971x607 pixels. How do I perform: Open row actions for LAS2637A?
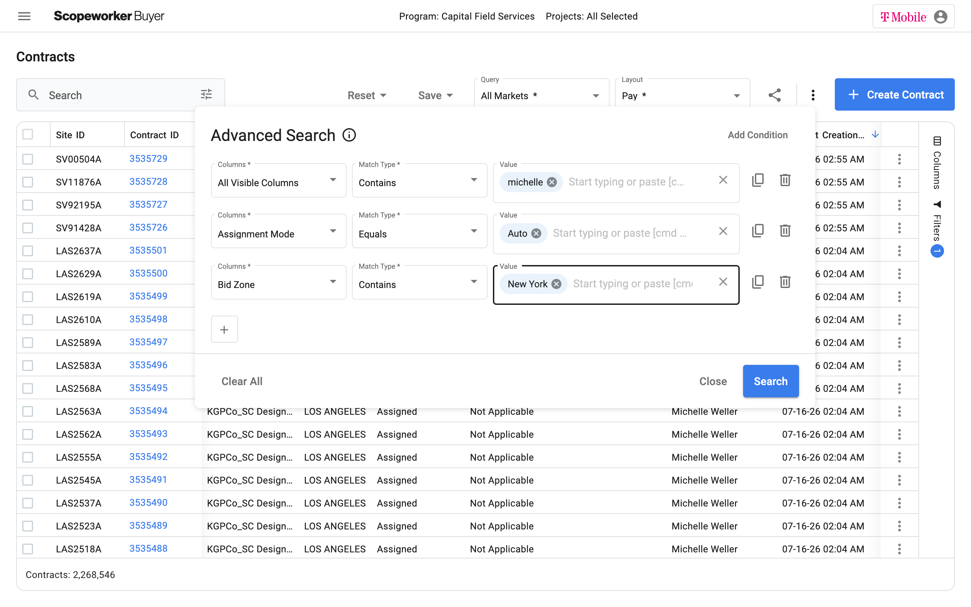(899, 251)
